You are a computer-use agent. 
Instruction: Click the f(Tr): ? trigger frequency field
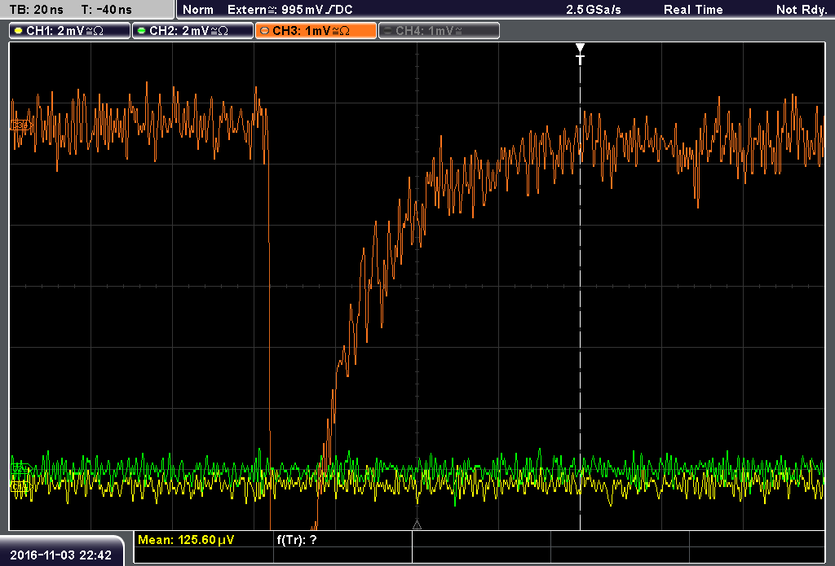point(342,540)
